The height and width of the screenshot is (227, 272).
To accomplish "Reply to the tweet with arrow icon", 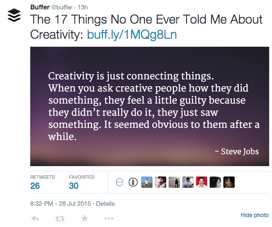I will pyautogui.click(x=35, y=219).
